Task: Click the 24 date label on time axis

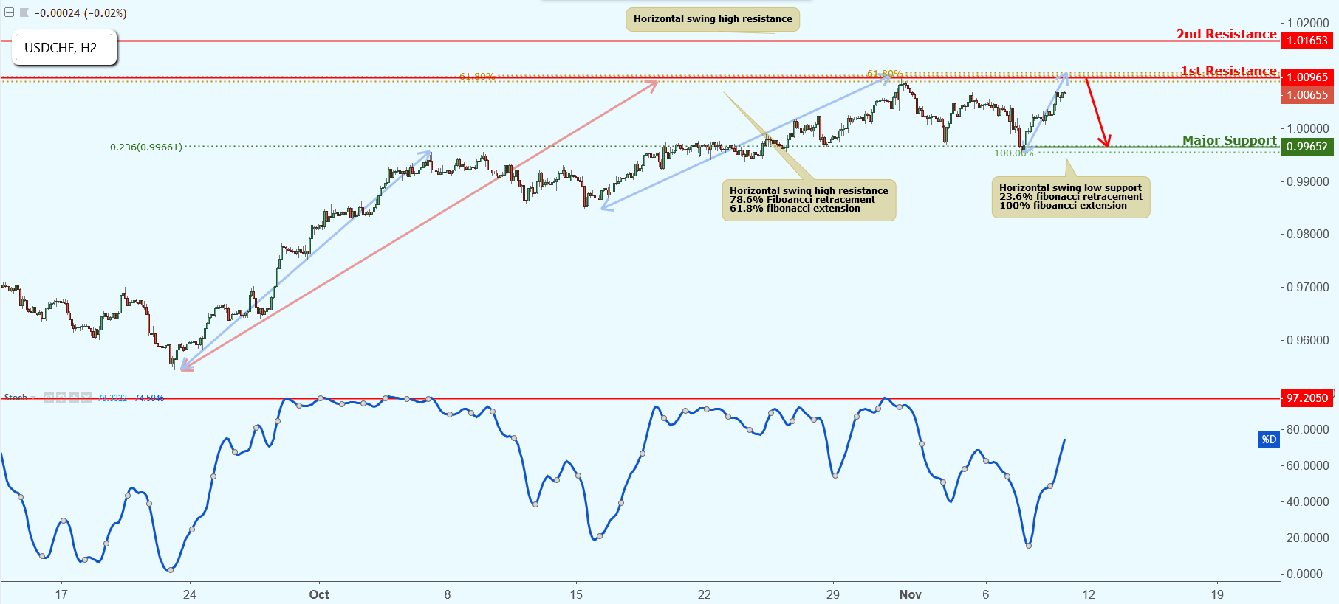Action: [x=190, y=594]
